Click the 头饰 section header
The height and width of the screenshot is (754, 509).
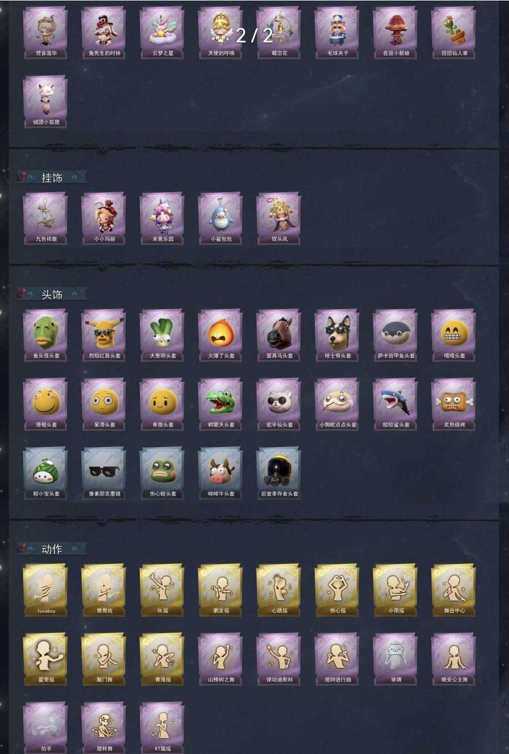click(x=52, y=295)
